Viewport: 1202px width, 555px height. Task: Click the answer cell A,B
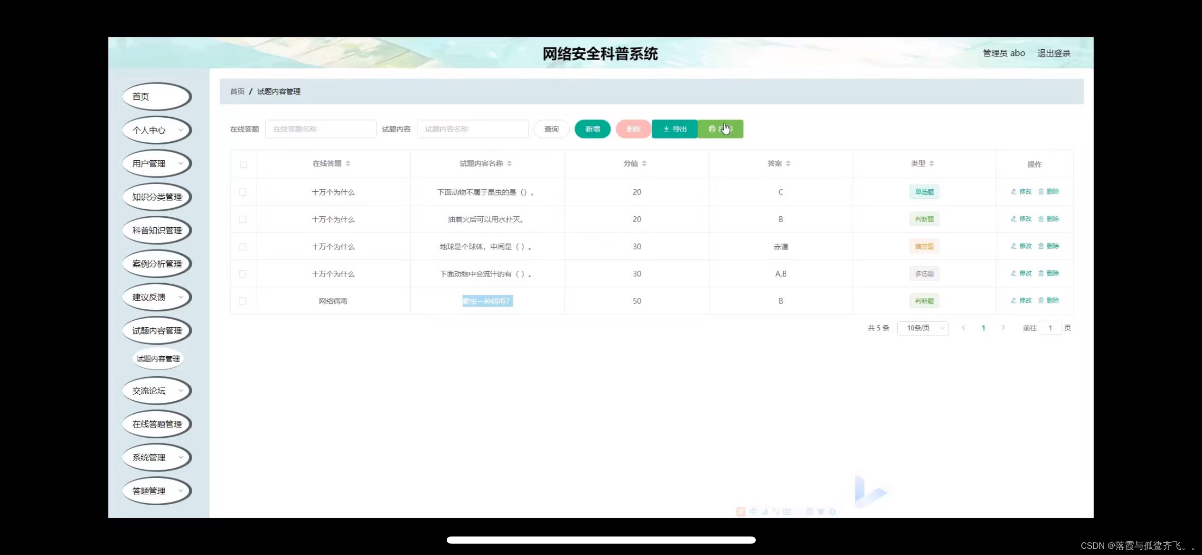(x=781, y=274)
